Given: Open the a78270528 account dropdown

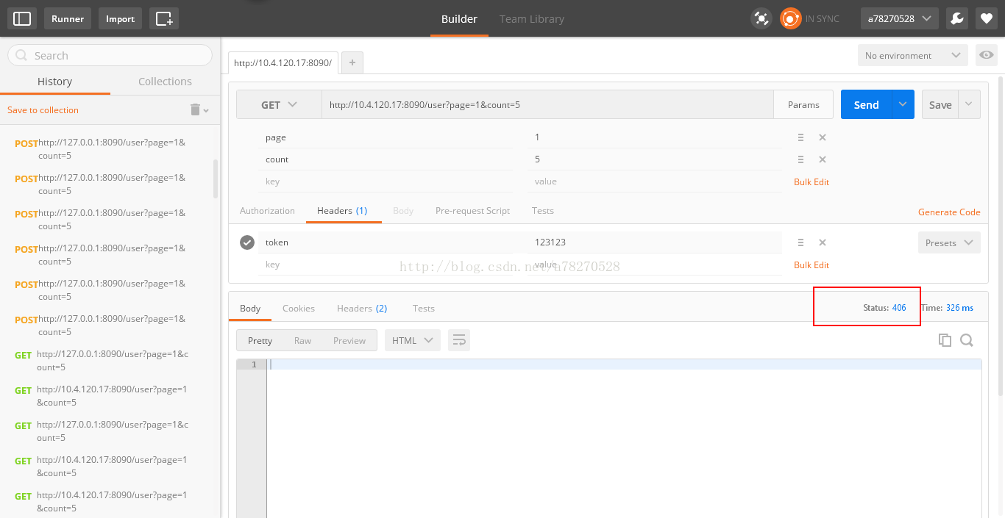Looking at the screenshot, I should tap(899, 18).
